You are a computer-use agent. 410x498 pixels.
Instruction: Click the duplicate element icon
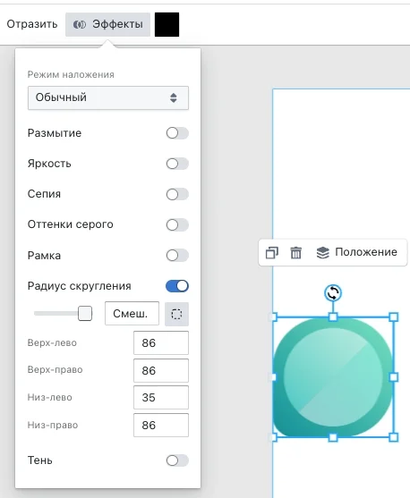click(272, 253)
